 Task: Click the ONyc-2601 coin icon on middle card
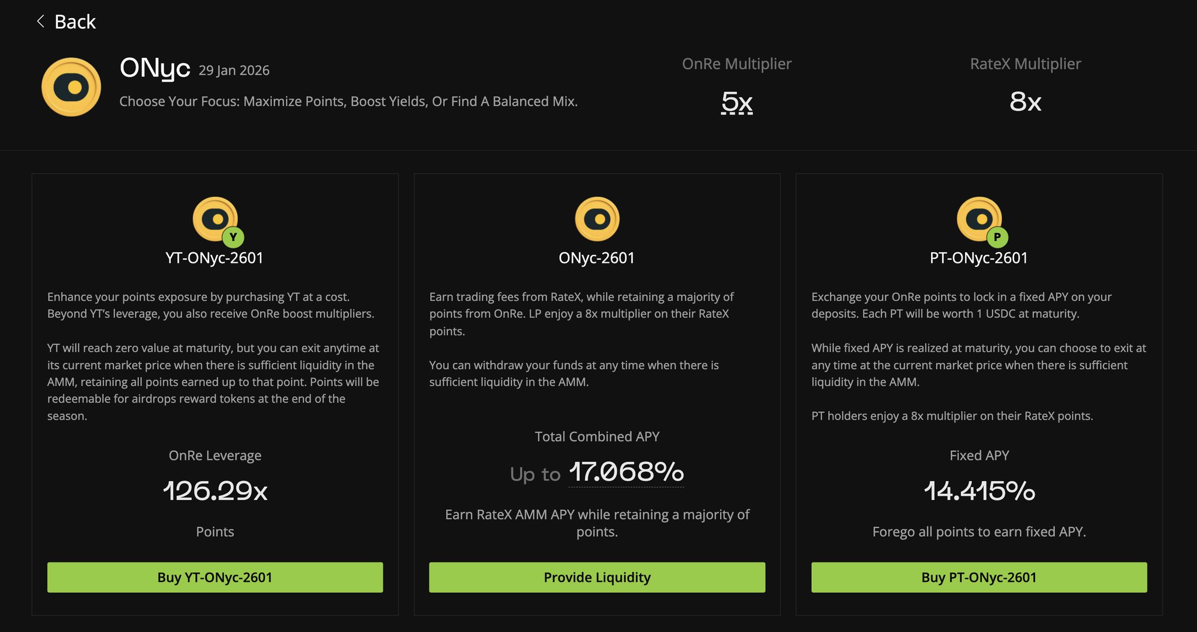[x=596, y=219]
